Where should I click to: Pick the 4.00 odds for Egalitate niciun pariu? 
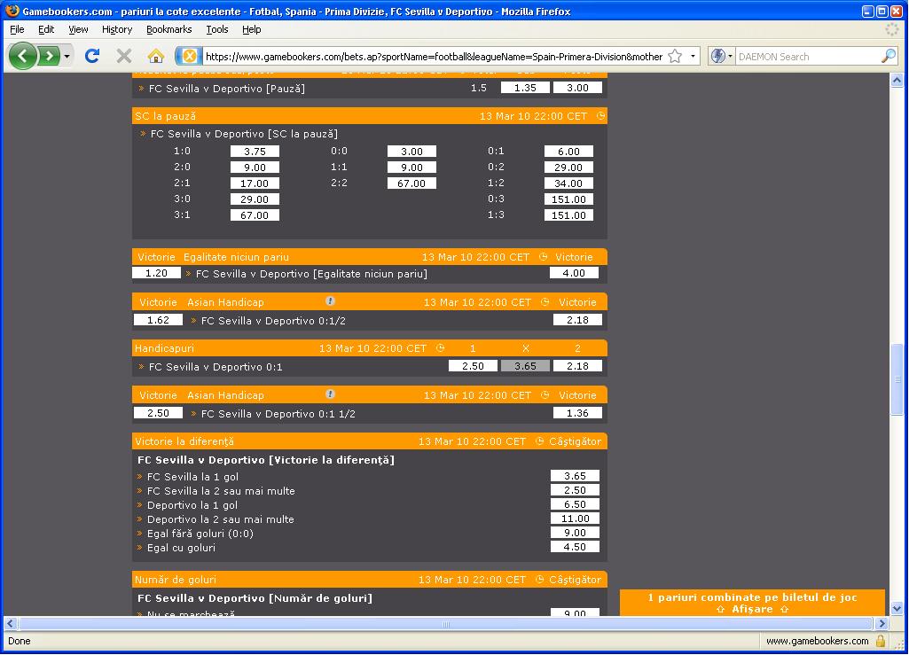pyautogui.click(x=574, y=273)
